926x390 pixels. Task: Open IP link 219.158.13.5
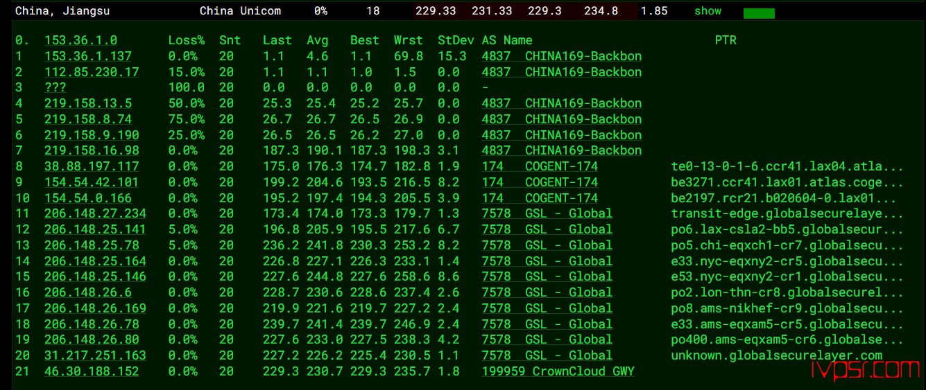click(88, 103)
